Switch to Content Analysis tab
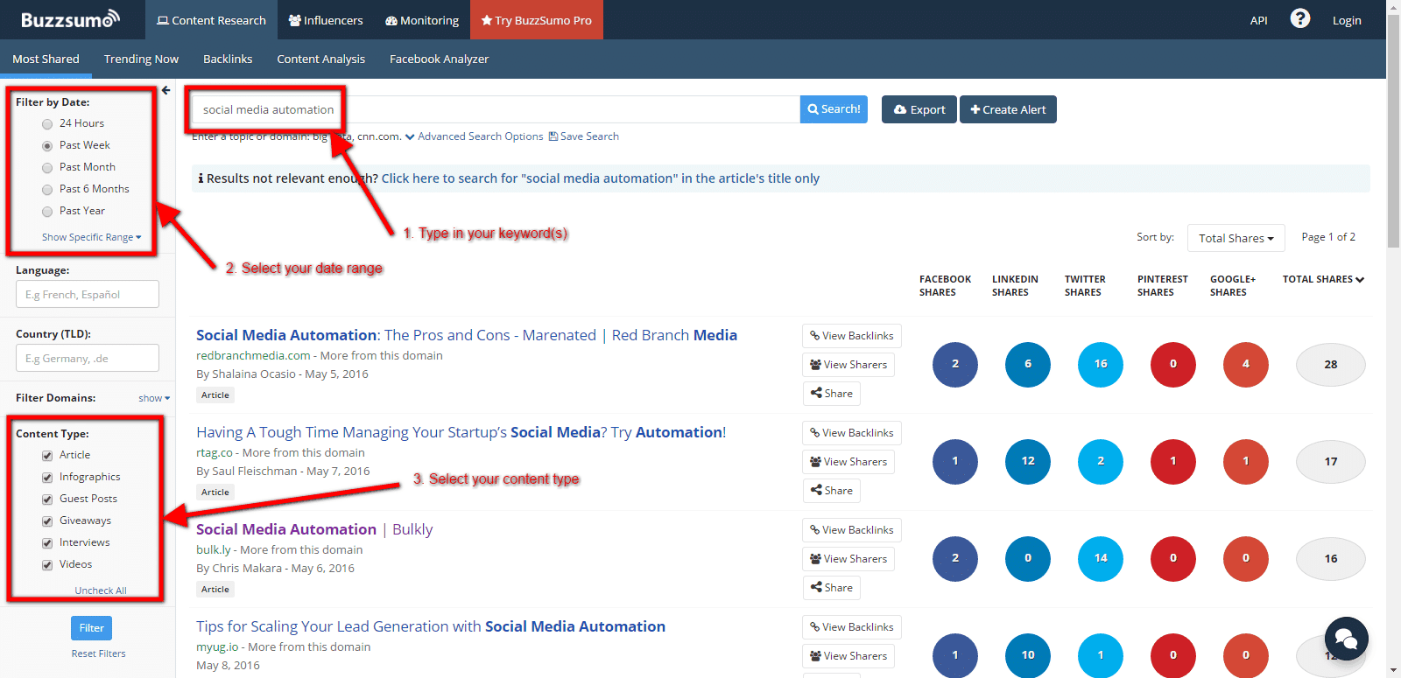The width and height of the screenshot is (1401, 678). tap(320, 59)
